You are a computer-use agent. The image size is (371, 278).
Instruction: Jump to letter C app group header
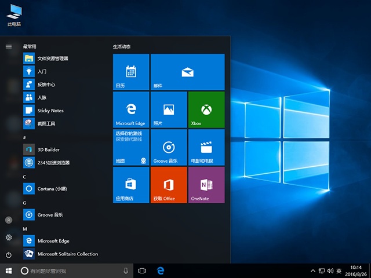coord(24,176)
